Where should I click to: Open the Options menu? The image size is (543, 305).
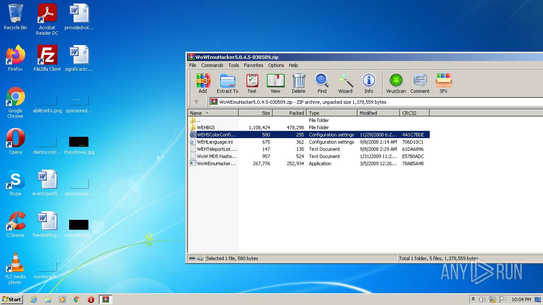click(x=276, y=65)
